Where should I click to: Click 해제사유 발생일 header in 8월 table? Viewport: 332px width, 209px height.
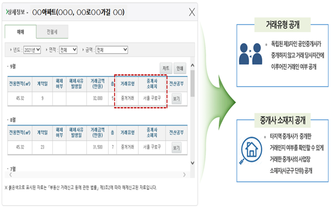(x=76, y=133)
